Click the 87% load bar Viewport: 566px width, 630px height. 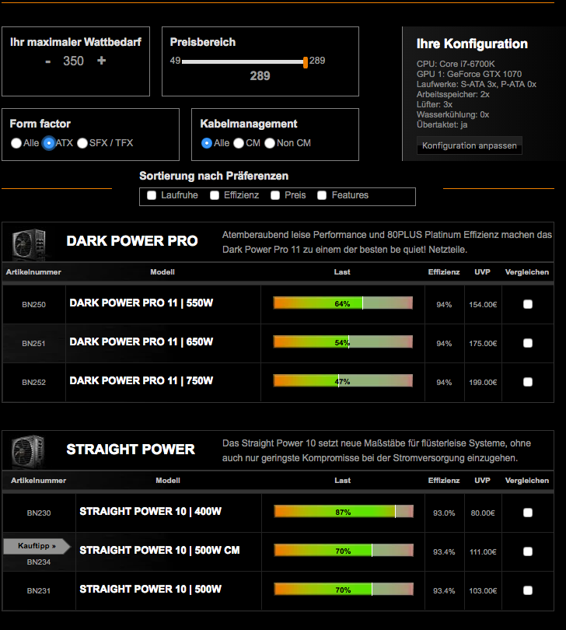pyautogui.click(x=344, y=512)
